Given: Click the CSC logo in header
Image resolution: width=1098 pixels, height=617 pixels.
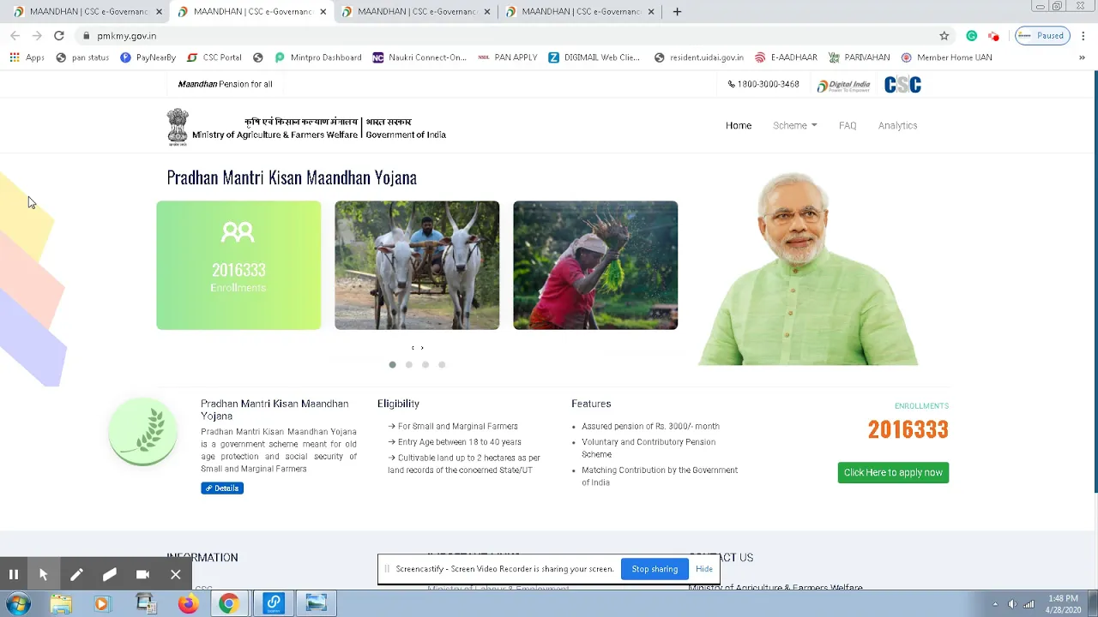Looking at the screenshot, I should (902, 84).
